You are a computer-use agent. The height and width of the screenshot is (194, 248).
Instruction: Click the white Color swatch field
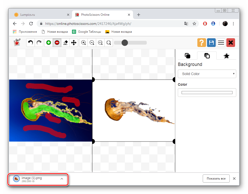click(x=207, y=93)
